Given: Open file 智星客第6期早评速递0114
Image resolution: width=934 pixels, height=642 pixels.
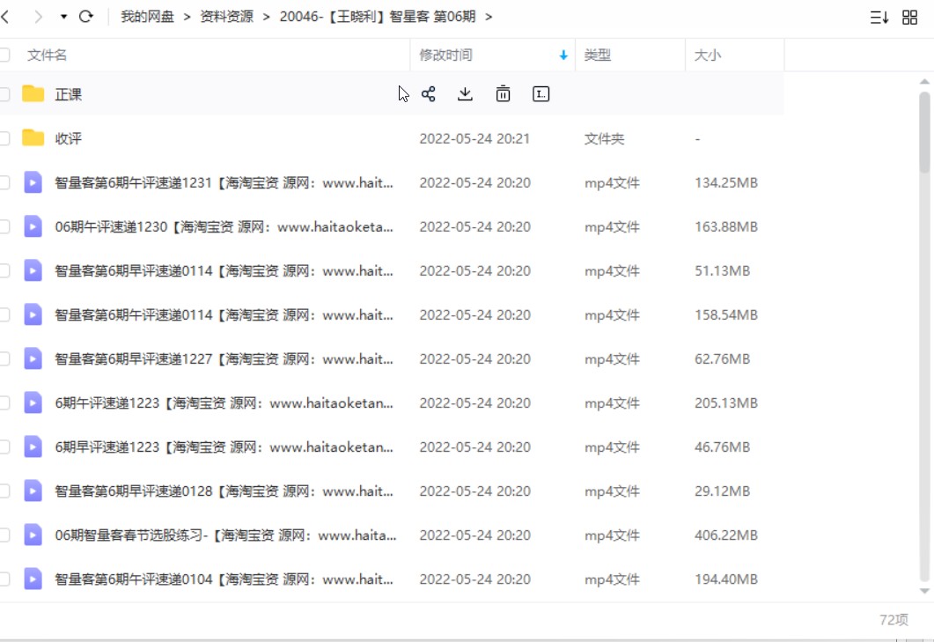Looking at the screenshot, I should [224, 270].
